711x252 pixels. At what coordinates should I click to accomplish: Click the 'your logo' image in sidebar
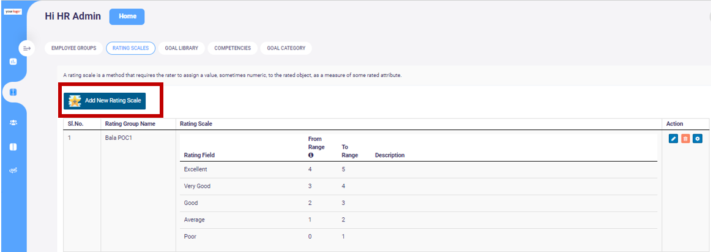pyautogui.click(x=13, y=12)
